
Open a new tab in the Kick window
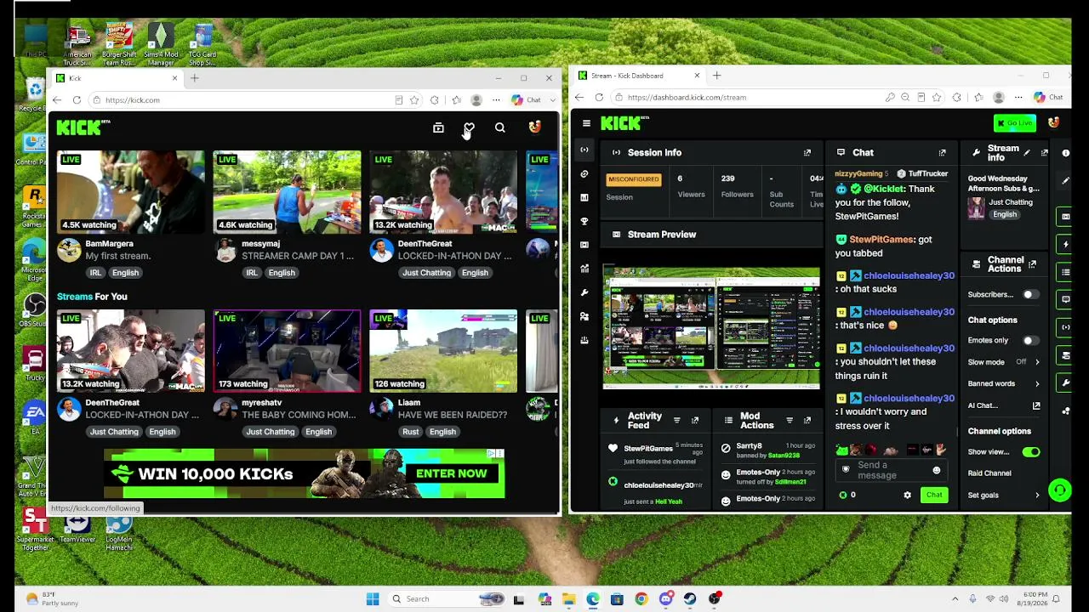point(195,78)
